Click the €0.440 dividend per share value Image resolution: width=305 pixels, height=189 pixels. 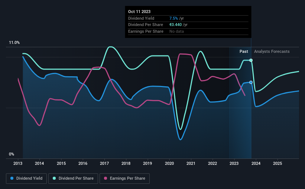175,25
